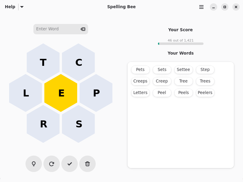
Task: Focus the Enter Word input field
Action: click(x=61, y=29)
